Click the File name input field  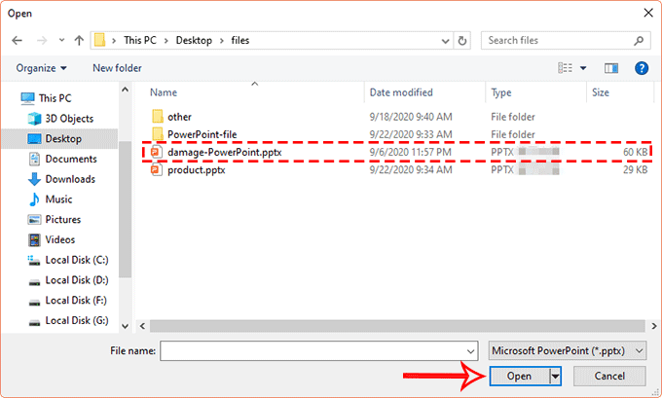tap(318, 350)
